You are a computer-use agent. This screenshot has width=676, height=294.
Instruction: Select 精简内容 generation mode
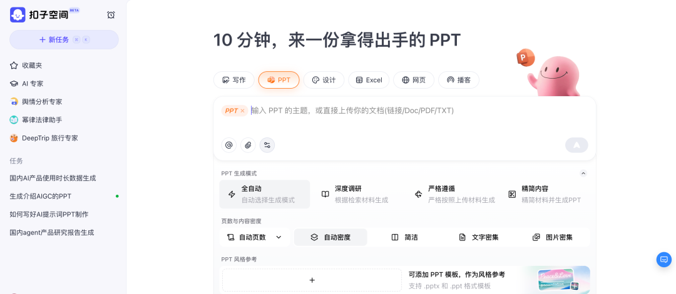(545, 194)
